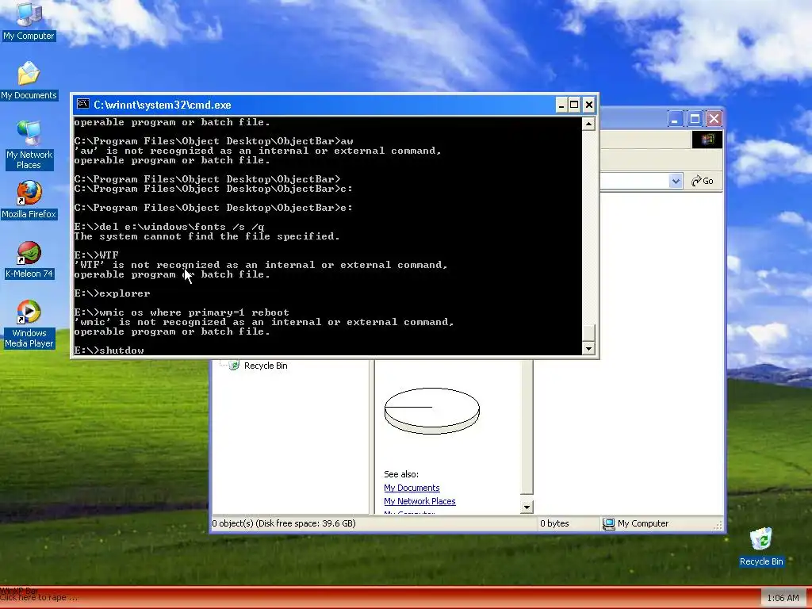Click the cmd window scroll up arrow

(588, 124)
